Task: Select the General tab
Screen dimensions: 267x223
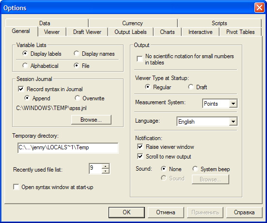Action: click(21, 31)
